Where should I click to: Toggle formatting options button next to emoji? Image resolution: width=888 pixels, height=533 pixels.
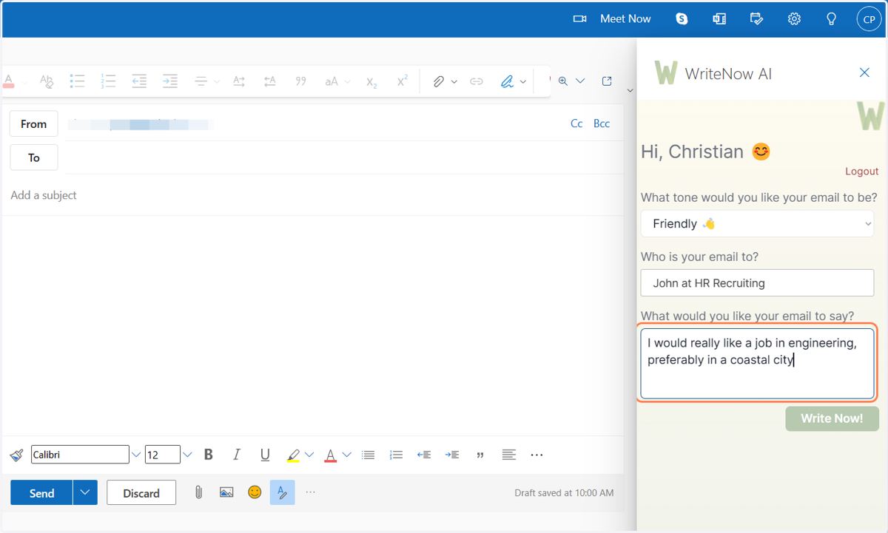click(283, 492)
